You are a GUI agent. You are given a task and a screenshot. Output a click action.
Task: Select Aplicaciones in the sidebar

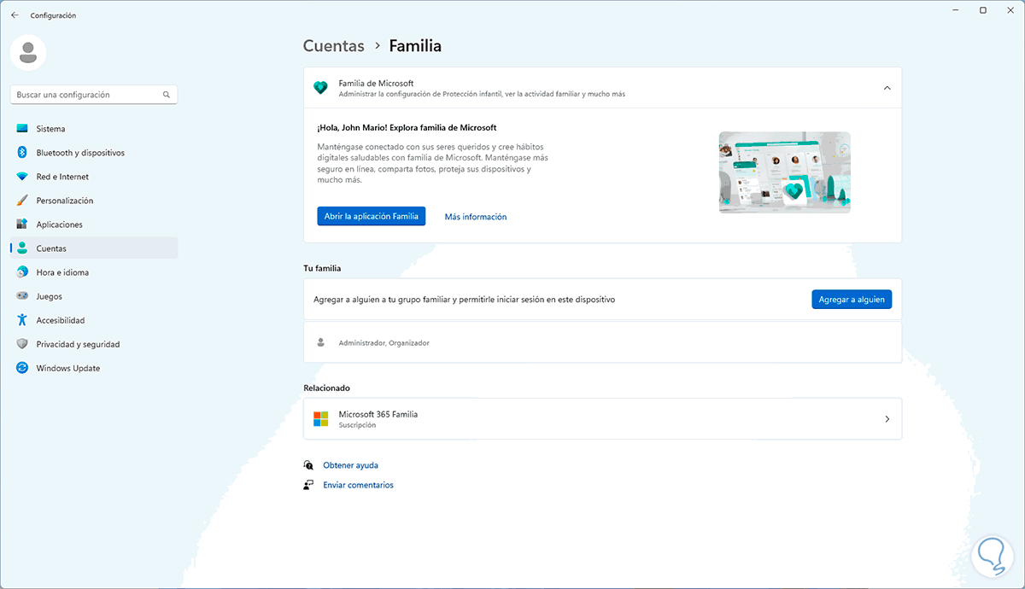(x=94, y=225)
